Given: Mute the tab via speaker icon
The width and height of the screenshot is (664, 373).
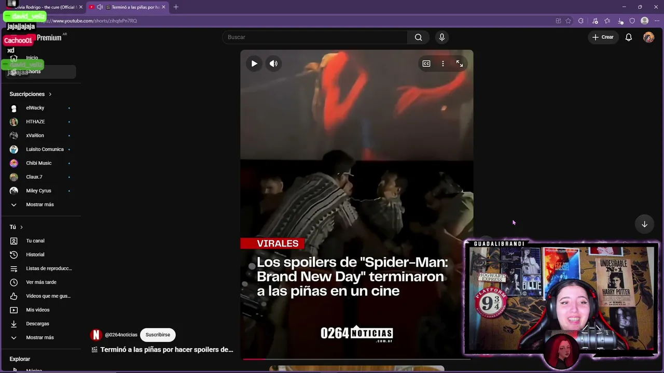Looking at the screenshot, I should tap(100, 7).
